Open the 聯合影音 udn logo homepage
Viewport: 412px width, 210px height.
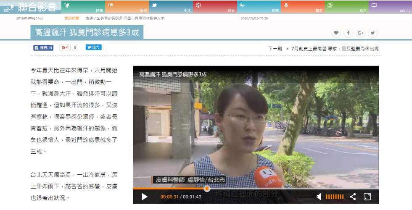point(30,7)
